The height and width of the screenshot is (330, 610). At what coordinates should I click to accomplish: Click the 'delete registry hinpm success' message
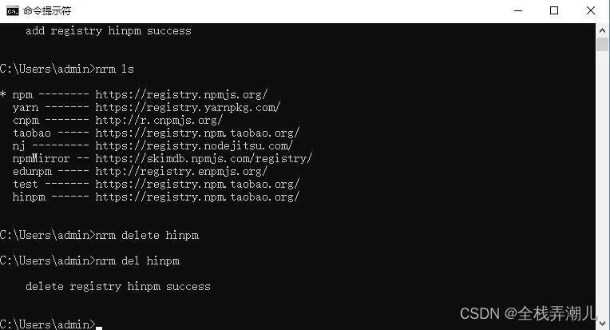click(x=117, y=286)
